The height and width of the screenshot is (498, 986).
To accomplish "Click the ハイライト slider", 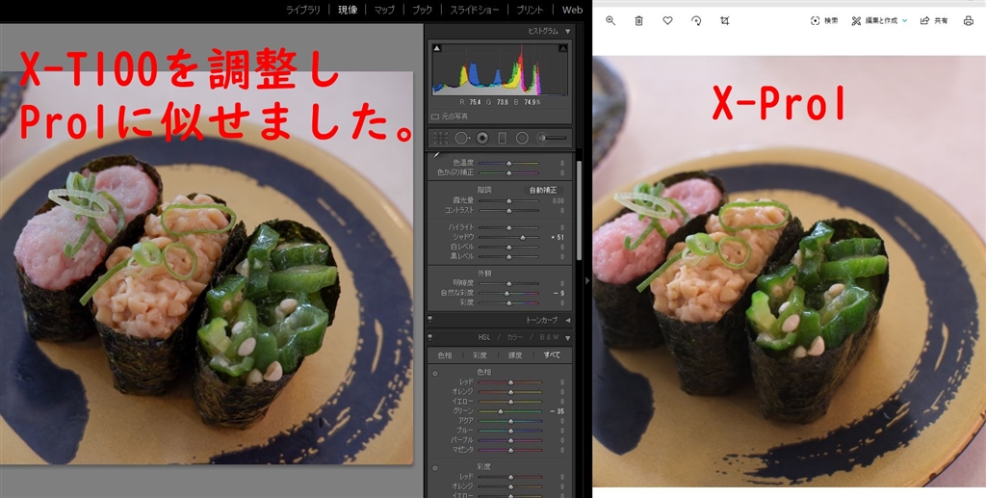I will pos(508,227).
